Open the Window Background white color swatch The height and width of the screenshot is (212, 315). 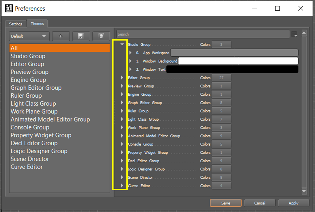pos(238,61)
